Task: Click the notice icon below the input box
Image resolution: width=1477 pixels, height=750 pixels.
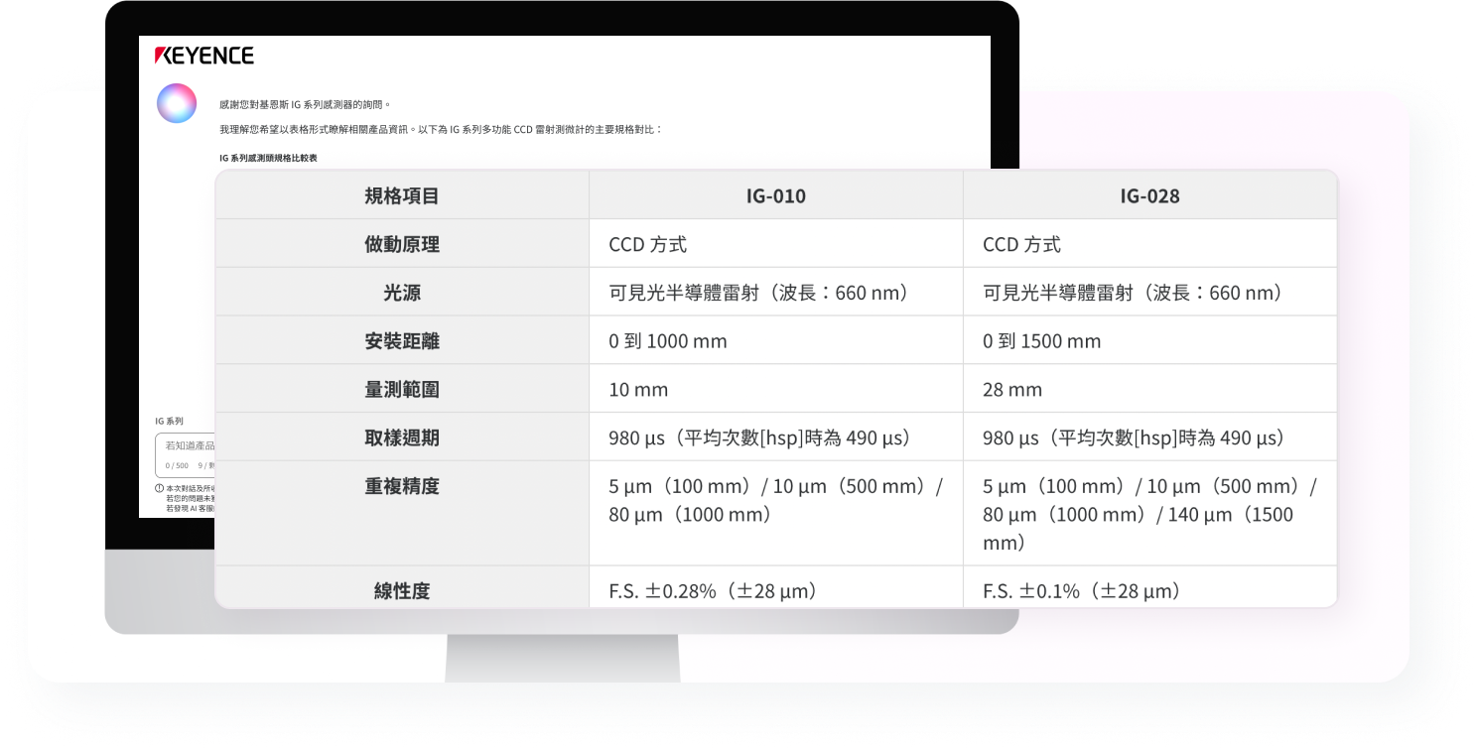Action: coord(159,488)
